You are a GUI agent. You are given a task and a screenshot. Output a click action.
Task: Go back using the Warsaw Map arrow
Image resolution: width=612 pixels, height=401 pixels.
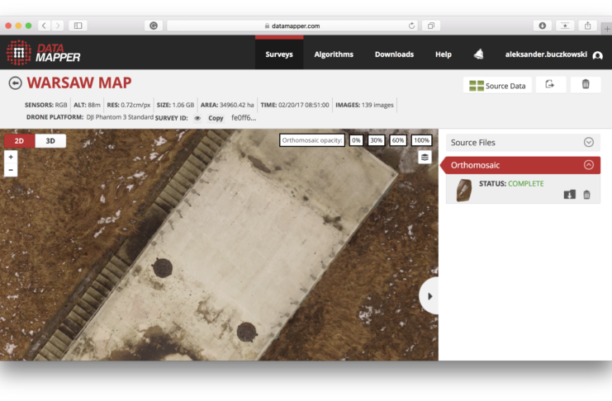point(15,83)
